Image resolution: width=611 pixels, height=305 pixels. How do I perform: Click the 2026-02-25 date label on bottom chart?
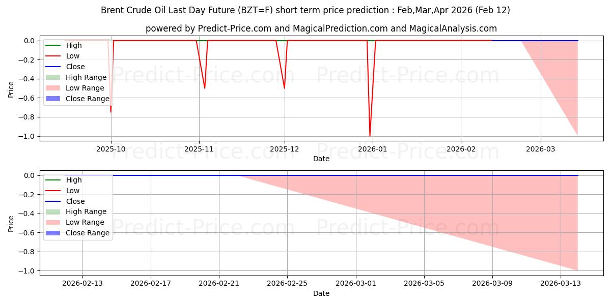[x=287, y=284]
